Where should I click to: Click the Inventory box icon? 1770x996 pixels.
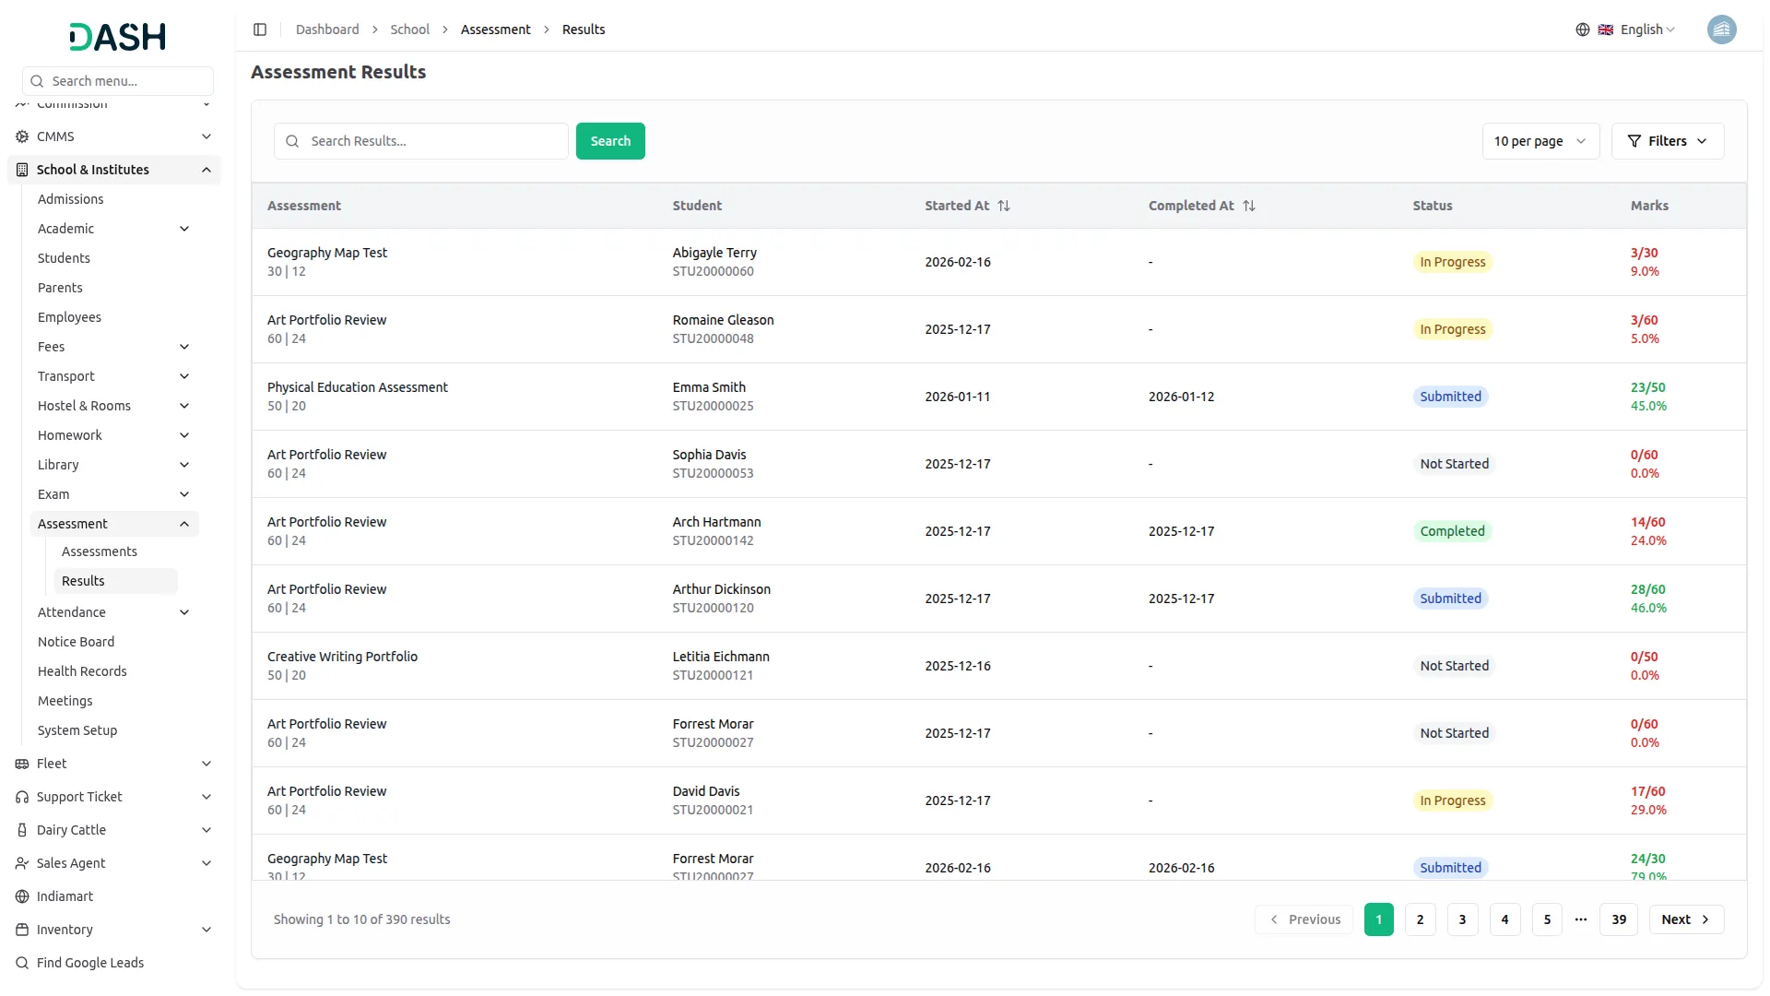coord(22,930)
